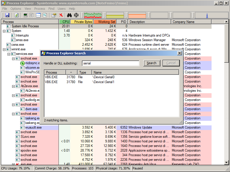This screenshot has height=172, width=230.
Task: Open the System Information toolbar icon
Action: [x=25, y=15]
